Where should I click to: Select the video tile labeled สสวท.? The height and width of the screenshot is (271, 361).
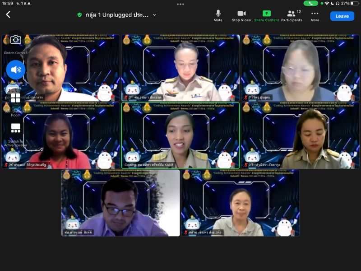click(241, 203)
